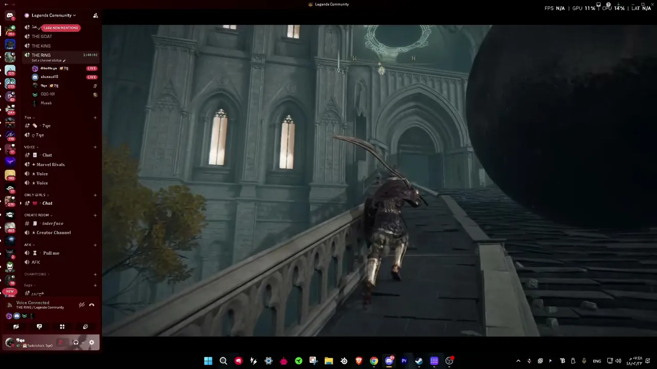Viewport: 657px width, 369px height.
Task: Switch to Premiere Pro on taskbar
Action: click(404, 361)
